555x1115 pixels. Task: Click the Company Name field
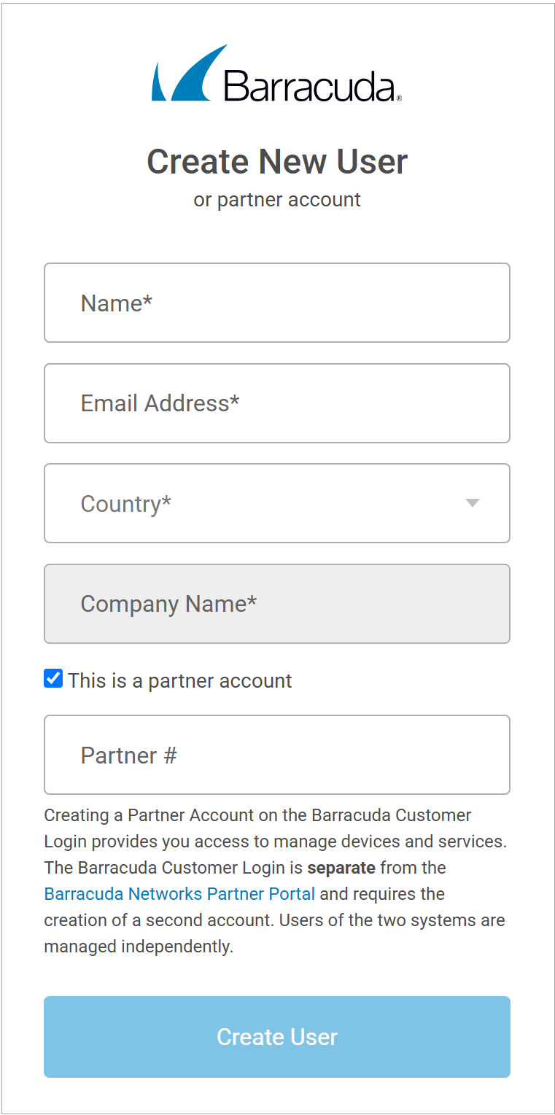click(x=277, y=604)
